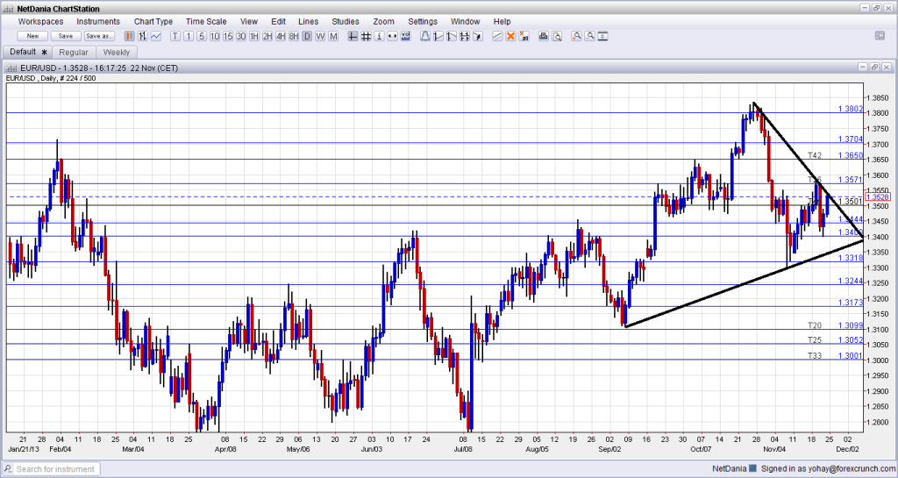Open the Zoom menu
The image size is (898, 478).
point(384,21)
